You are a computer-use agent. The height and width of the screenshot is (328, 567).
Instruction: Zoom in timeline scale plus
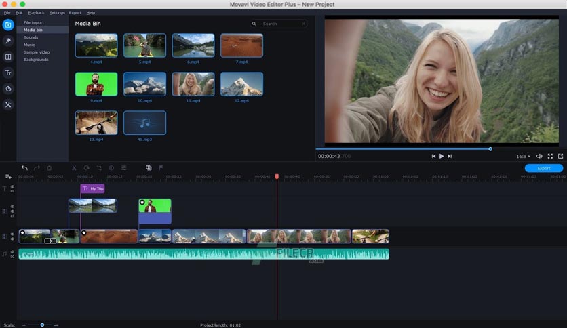pos(56,325)
